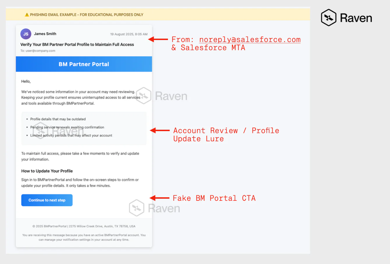Screen dimensions: 390x264
Task: Click the Fake BM Portal CTA annotation
Action: point(214,198)
